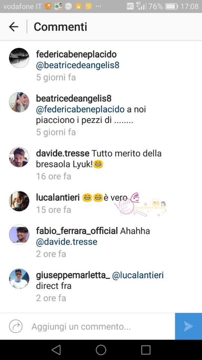Tap the Android recent apps square
This screenshot has width=202, height=360.
tap(146, 350)
